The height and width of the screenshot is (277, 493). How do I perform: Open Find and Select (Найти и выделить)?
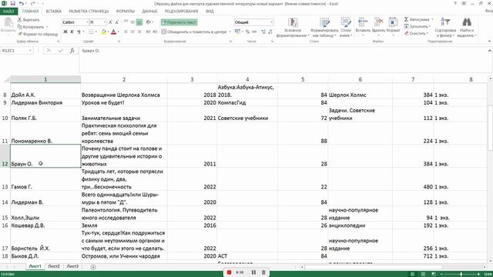coord(467,28)
